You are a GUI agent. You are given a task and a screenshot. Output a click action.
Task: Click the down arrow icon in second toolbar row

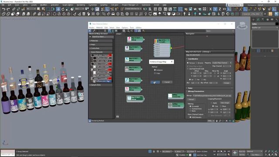click(x=189, y=14)
